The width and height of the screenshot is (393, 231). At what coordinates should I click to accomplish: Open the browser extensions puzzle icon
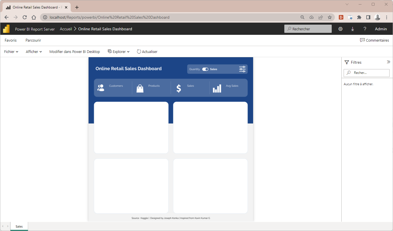point(359,17)
